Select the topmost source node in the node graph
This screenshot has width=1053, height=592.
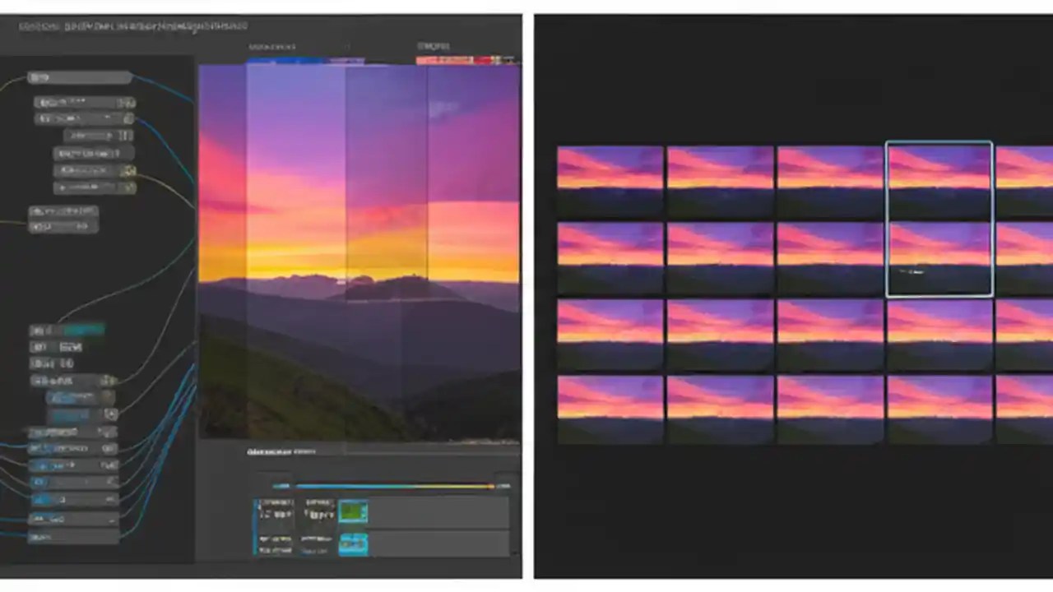[79, 77]
